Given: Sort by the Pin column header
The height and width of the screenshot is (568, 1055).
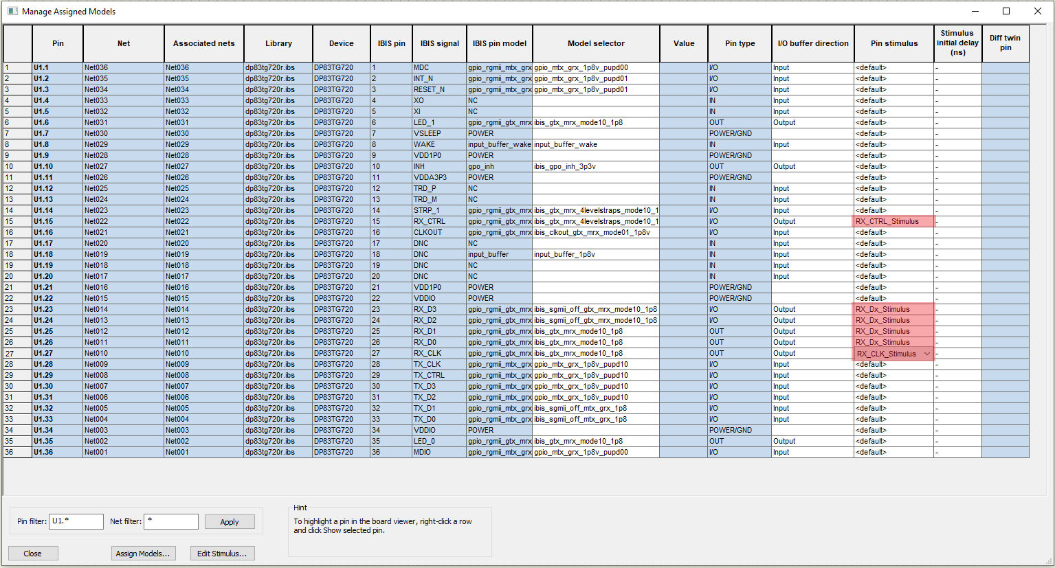Looking at the screenshot, I should (x=58, y=43).
